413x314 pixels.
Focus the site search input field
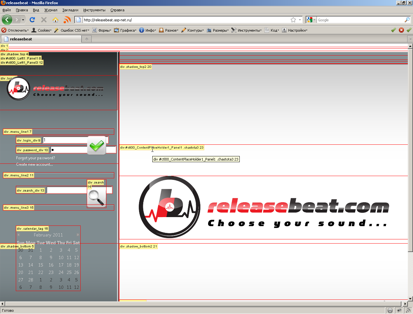79,190
